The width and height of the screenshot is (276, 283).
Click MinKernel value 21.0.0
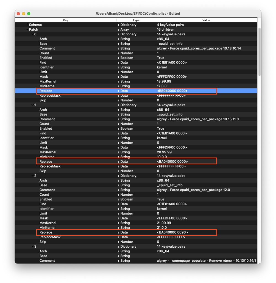click(x=162, y=228)
